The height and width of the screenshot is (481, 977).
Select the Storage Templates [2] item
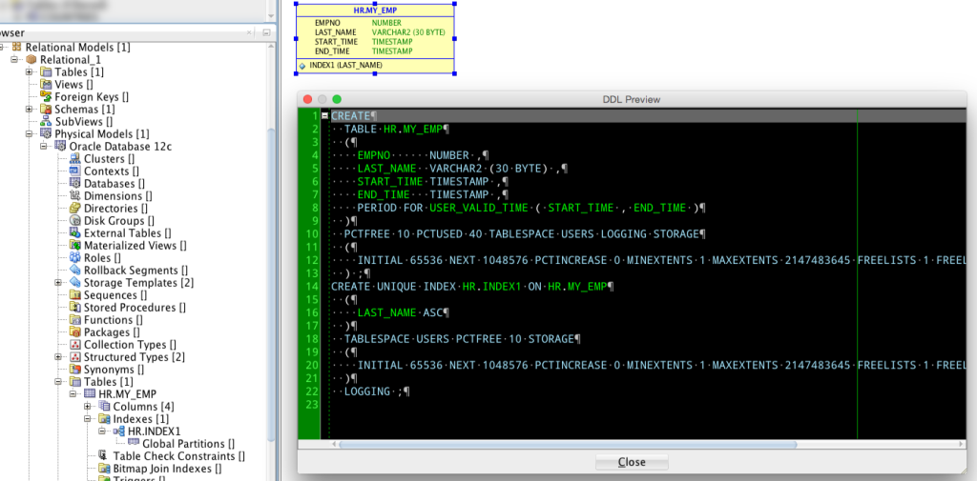[x=138, y=283]
